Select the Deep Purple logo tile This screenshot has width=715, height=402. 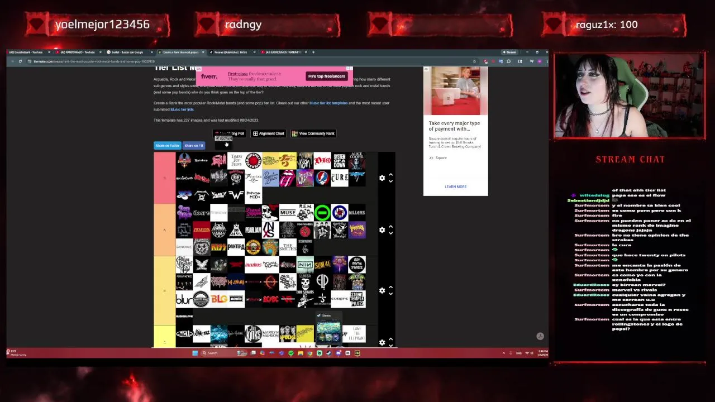(184, 213)
